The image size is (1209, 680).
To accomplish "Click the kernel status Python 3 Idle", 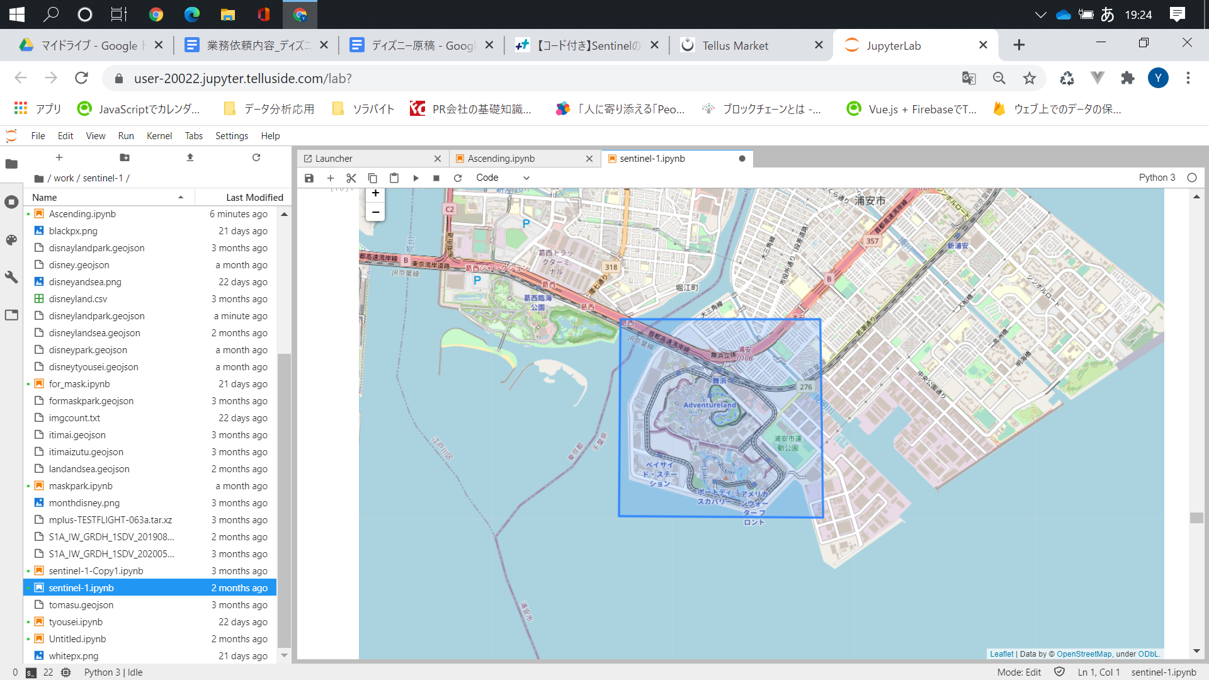I will [113, 672].
